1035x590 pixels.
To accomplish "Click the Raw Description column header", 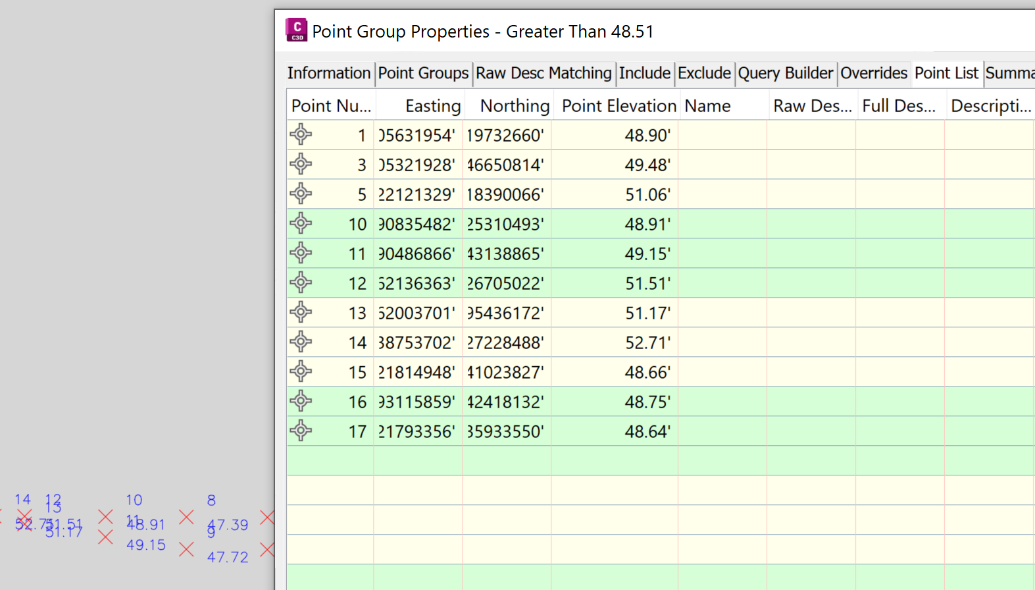I will [812, 106].
